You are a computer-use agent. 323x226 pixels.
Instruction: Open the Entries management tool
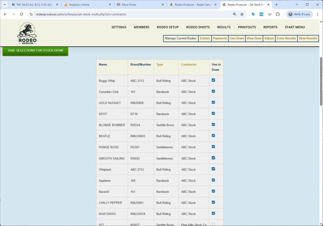click(x=205, y=38)
